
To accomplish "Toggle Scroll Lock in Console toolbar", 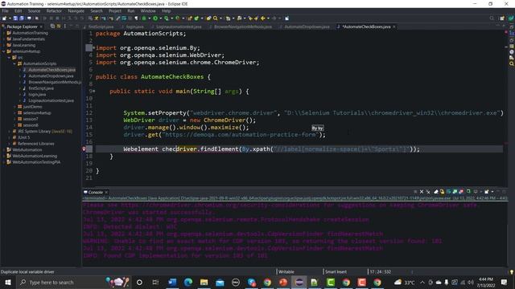I will 442,192.
